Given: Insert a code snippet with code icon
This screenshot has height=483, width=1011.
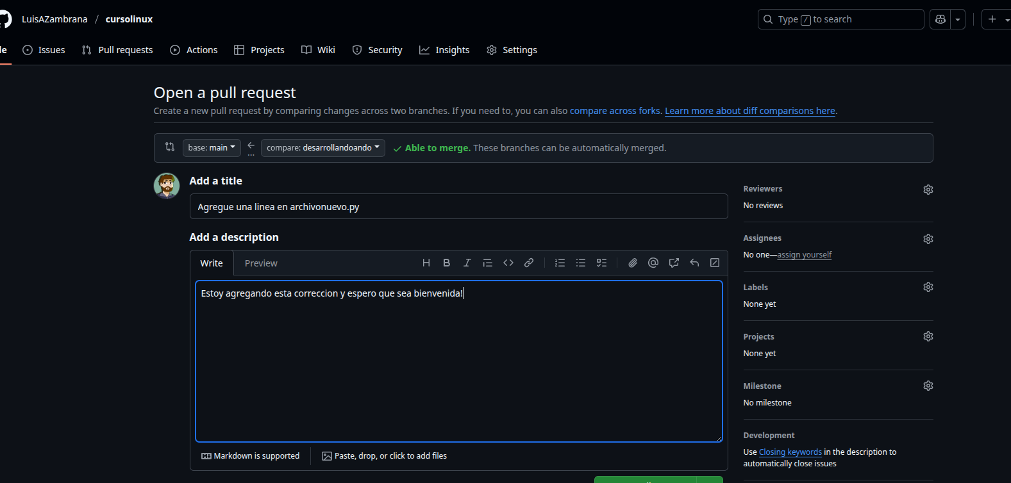Looking at the screenshot, I should 508,263.
